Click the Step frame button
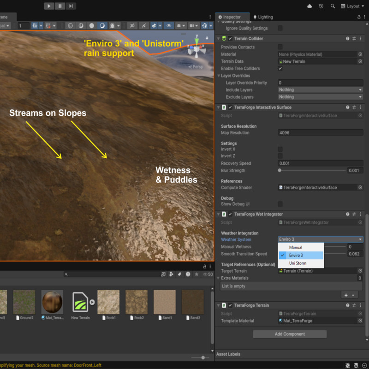The image size is (369, 369). click(x=71, y=6)
